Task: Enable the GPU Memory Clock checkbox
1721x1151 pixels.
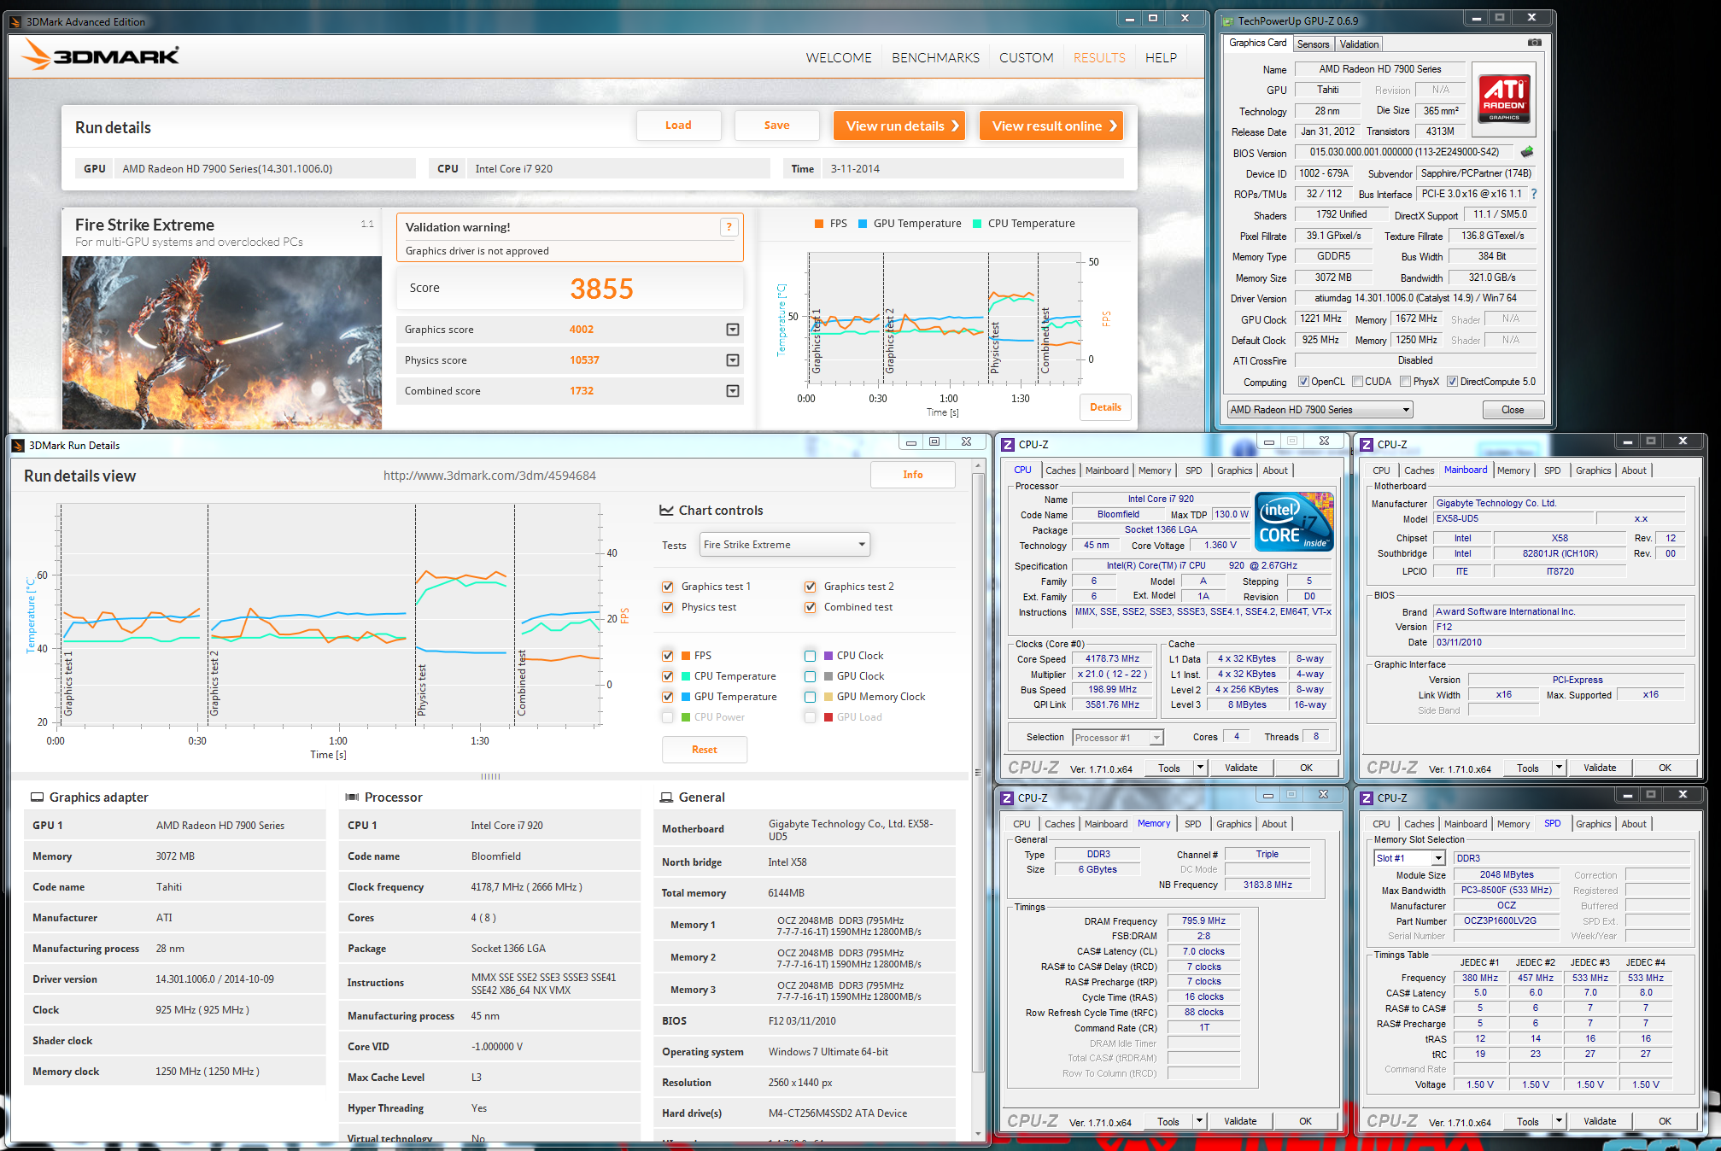Action: (x=810, y=697)
